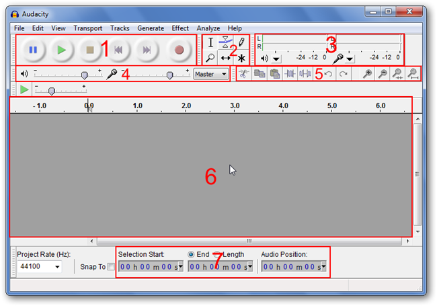Click the Fit Project zoom icon

tap(413, 74)
